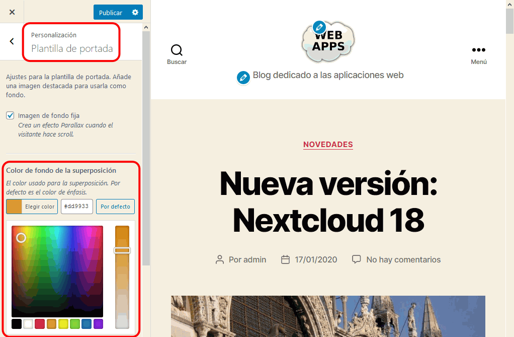Reset color with Por defecto button
Viewport: 514px width, 337px height.
point(115,207)
